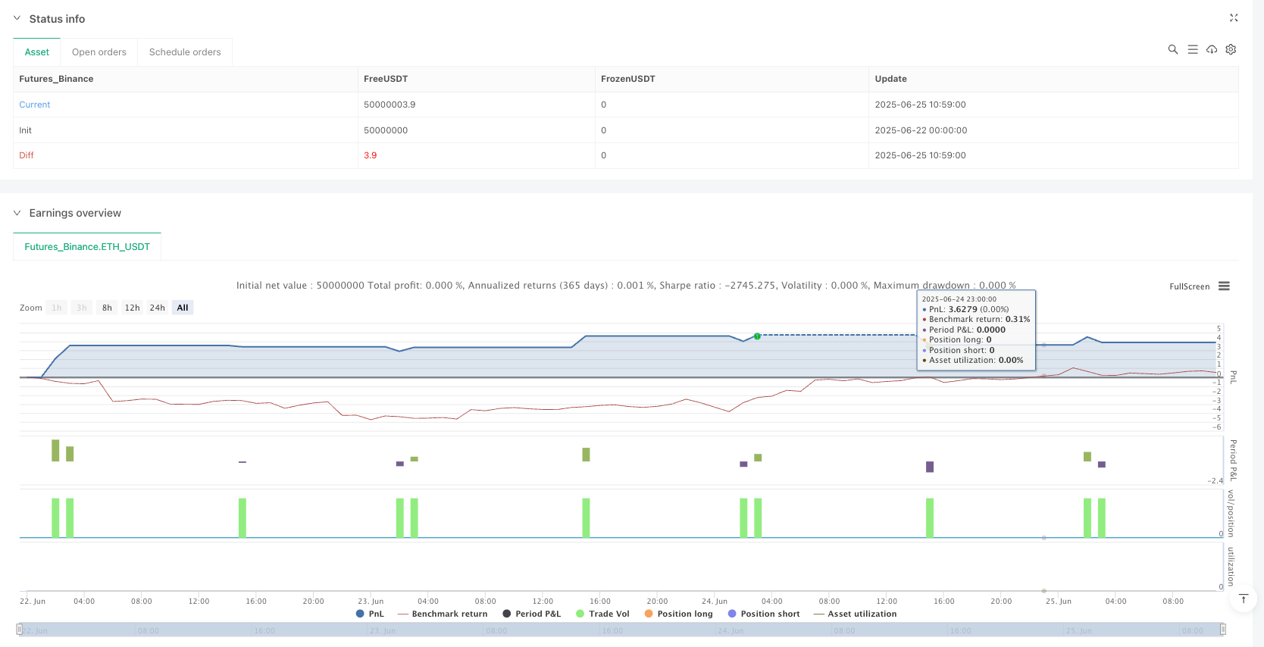
Task: Collapse the Status info section
Action: (17, 18)
